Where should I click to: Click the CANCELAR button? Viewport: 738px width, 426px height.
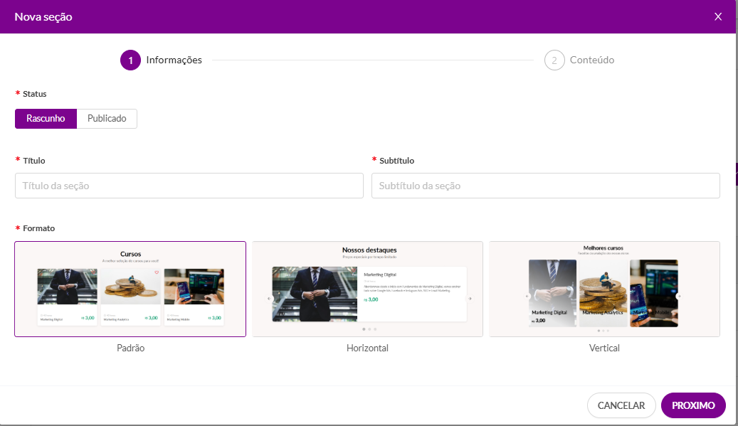(x=621, y=405)
